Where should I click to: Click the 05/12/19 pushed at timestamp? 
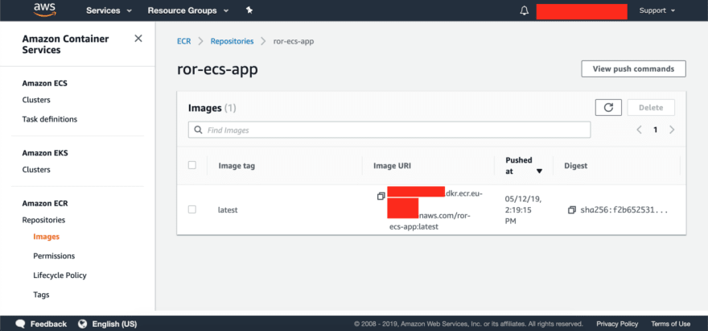tap(523, 210)
